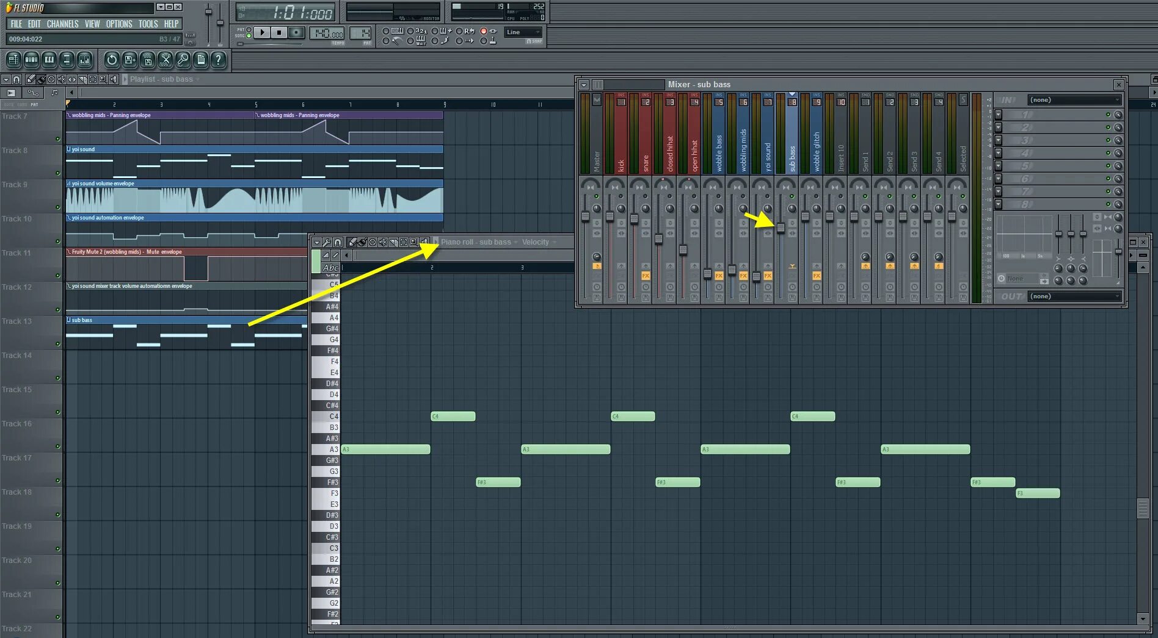
Task: Expand effect slot 1 menu arrow in Mixer
Action: point(999,115)
